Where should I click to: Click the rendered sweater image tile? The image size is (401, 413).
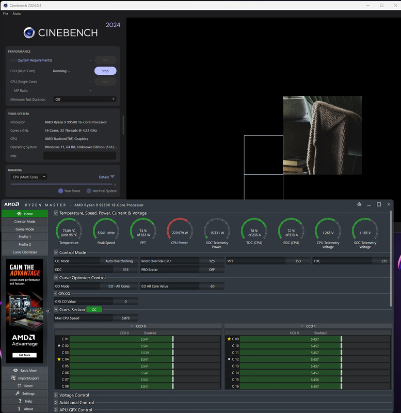coord(322,135)
